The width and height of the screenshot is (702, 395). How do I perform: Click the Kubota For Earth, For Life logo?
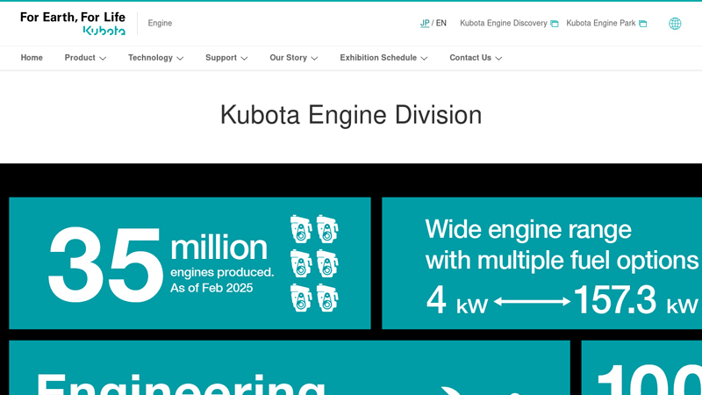pos(73,24)
